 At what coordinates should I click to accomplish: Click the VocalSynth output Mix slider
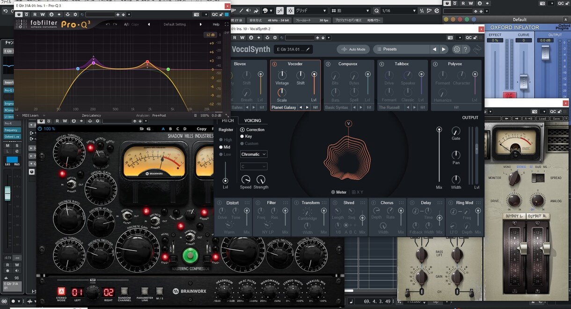[439, 155]
